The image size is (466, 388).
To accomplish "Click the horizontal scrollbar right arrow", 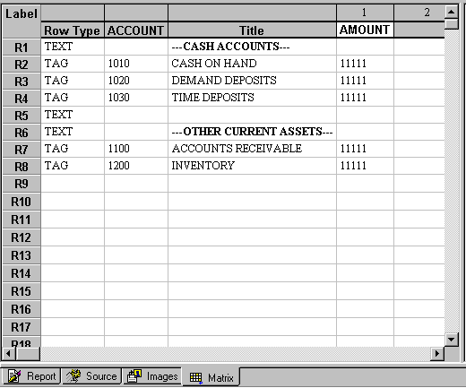I will tap(437, 354).
